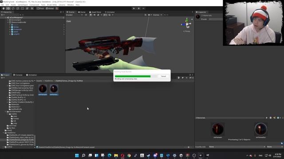
Task: Toggle scene lighting (lightbulb) in Scene view
Action: point(91,15)
